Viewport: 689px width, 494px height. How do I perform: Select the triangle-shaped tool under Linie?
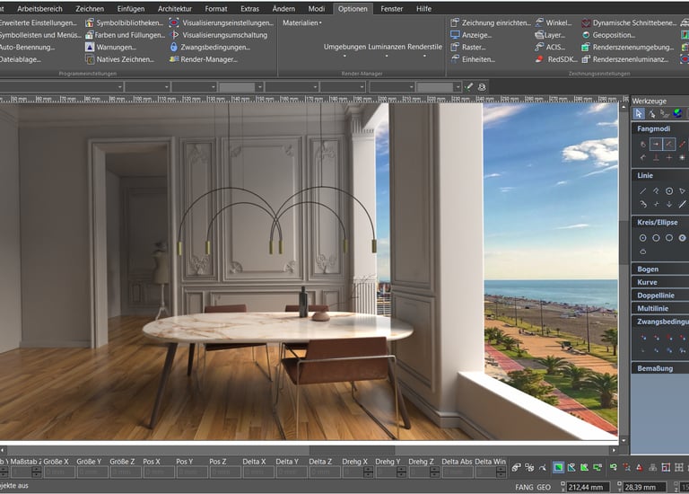682,191
